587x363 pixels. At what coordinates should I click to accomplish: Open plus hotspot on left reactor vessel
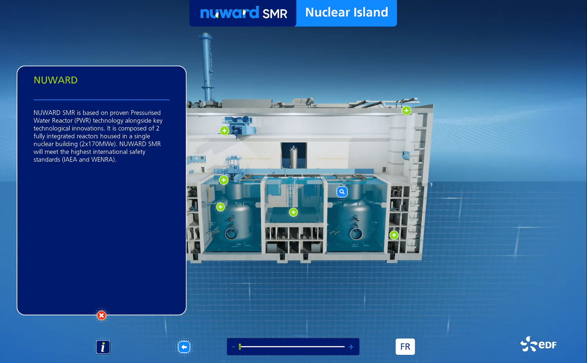click(x=220, y=207)
